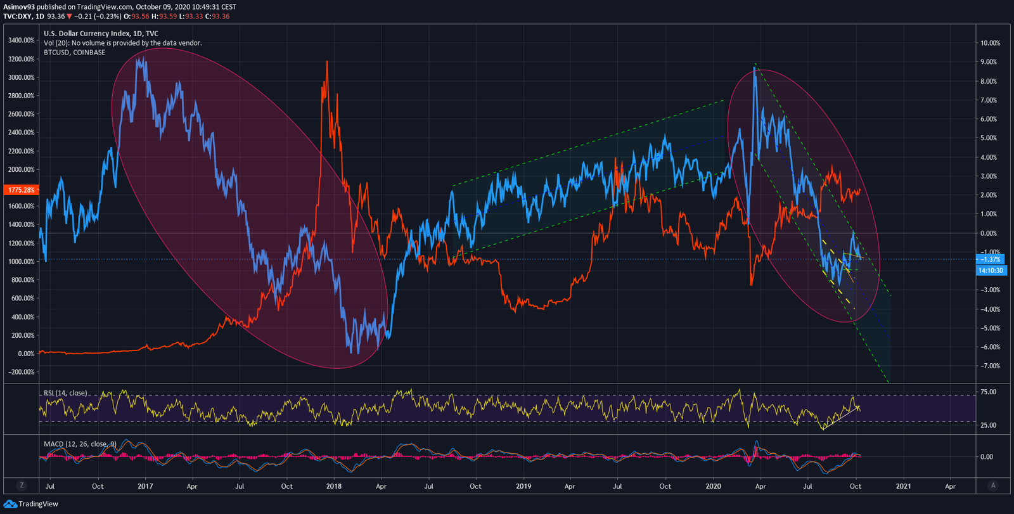This screenshot has height=514, width=1014.
Task: Select the U.S. Dollar Currency Index legend
Action: pos(101,34)
